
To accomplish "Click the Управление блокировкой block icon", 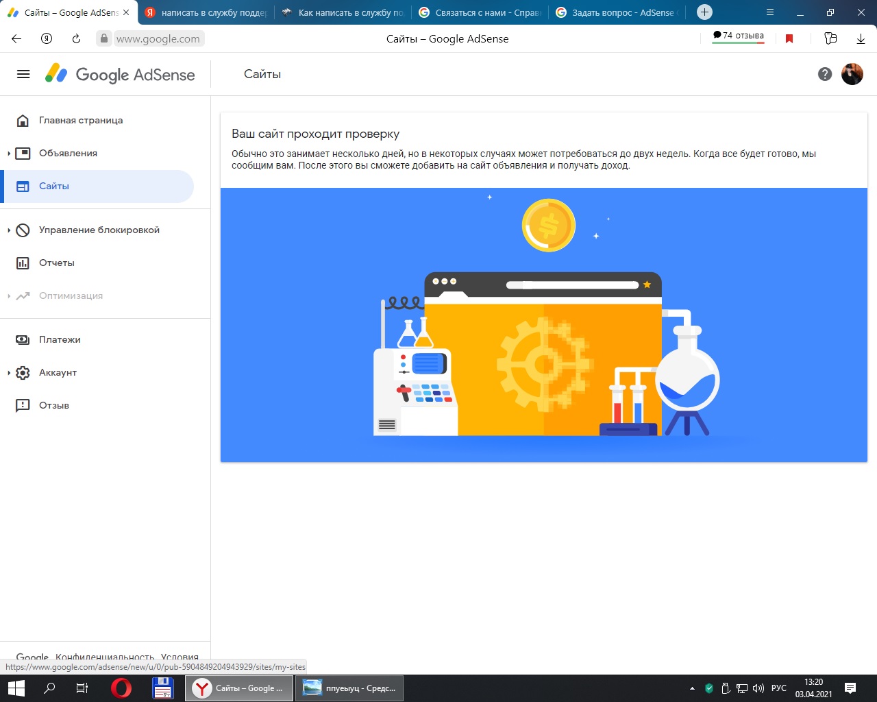I will [23, 230].
